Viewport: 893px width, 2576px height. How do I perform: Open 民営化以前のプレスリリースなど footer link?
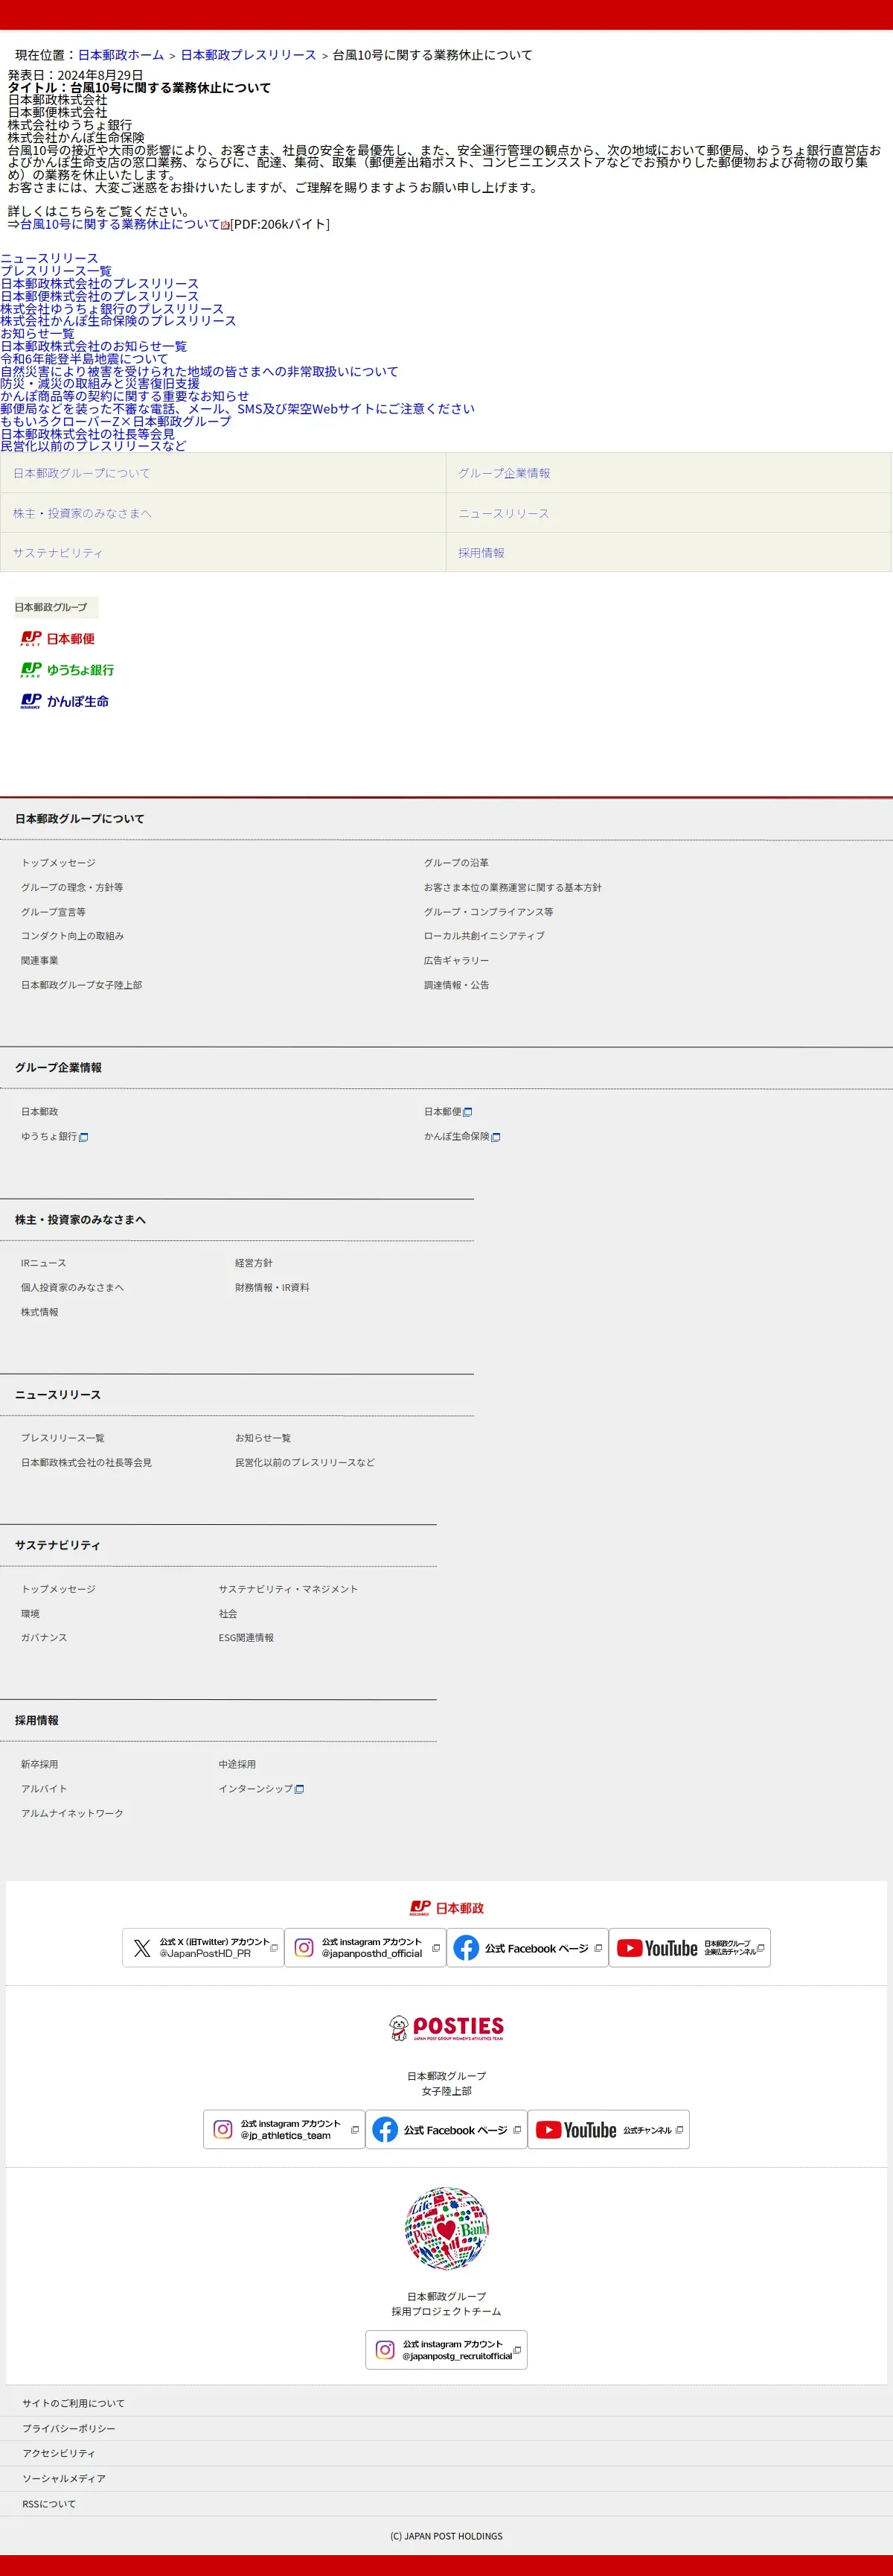pos(306,1462)
